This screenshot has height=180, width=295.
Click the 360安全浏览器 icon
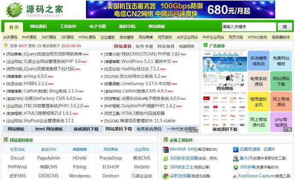(x=166, y=159)
